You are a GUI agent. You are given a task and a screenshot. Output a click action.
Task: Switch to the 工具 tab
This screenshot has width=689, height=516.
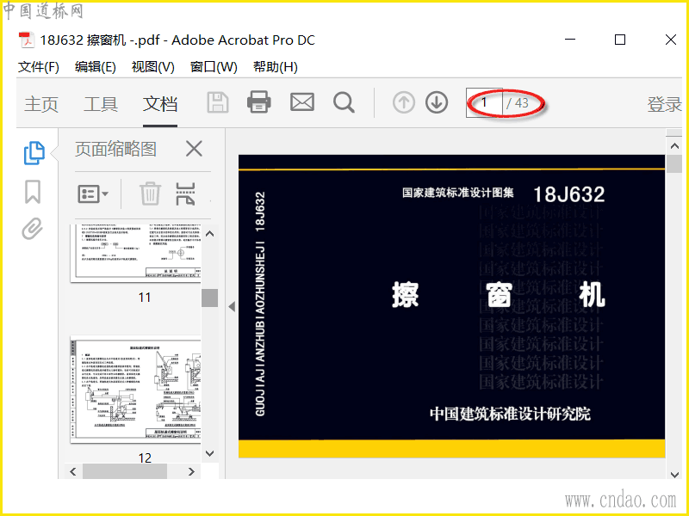click(101, 104)
